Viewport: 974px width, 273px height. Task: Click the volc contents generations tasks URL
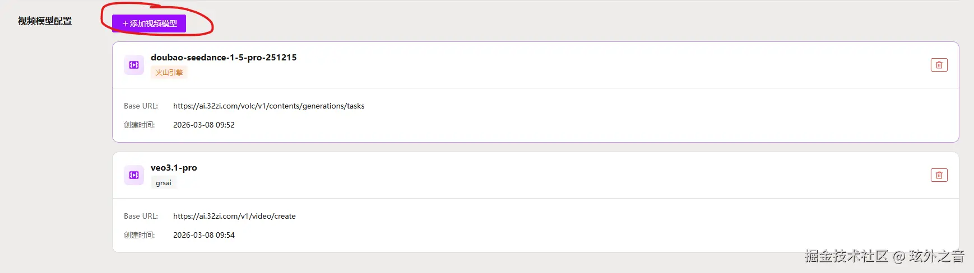pyautogui.click(x=268, y=106)
